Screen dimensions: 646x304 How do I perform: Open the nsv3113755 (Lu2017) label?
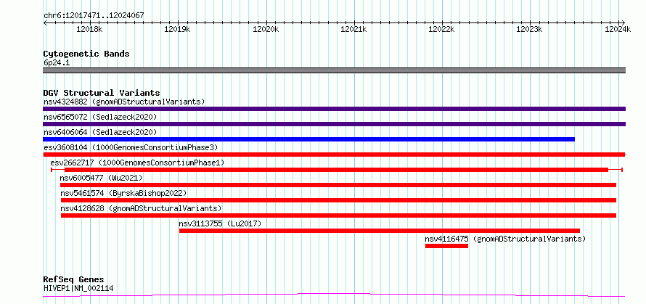click(x=220, y=223)
